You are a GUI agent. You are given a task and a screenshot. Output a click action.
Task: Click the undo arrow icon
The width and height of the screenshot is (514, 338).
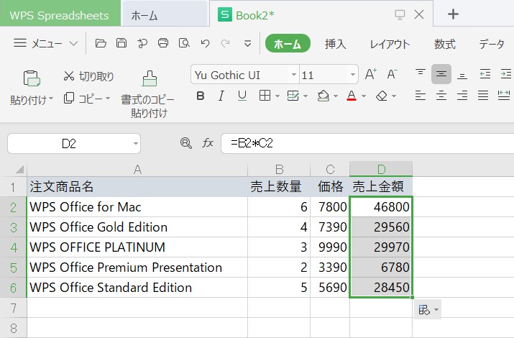205,43
